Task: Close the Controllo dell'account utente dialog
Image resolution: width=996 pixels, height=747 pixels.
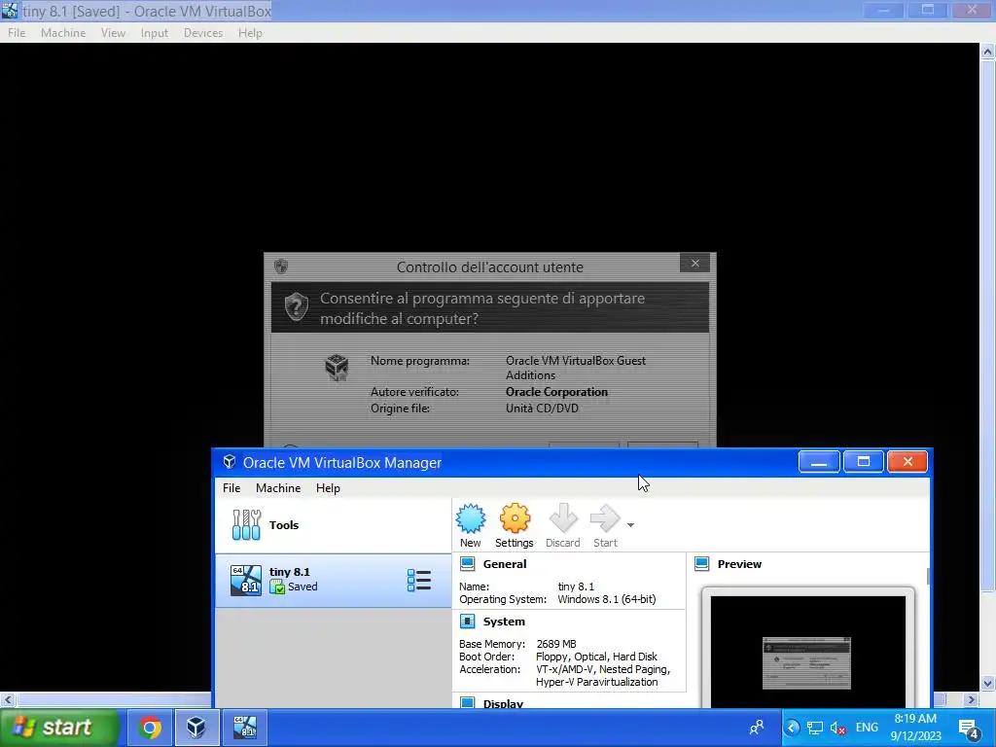Action: 694,263
